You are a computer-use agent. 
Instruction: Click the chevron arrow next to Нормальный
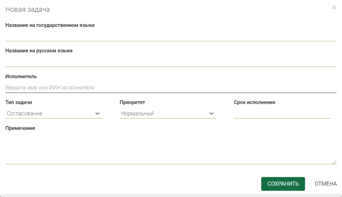(x=212, y=113)
